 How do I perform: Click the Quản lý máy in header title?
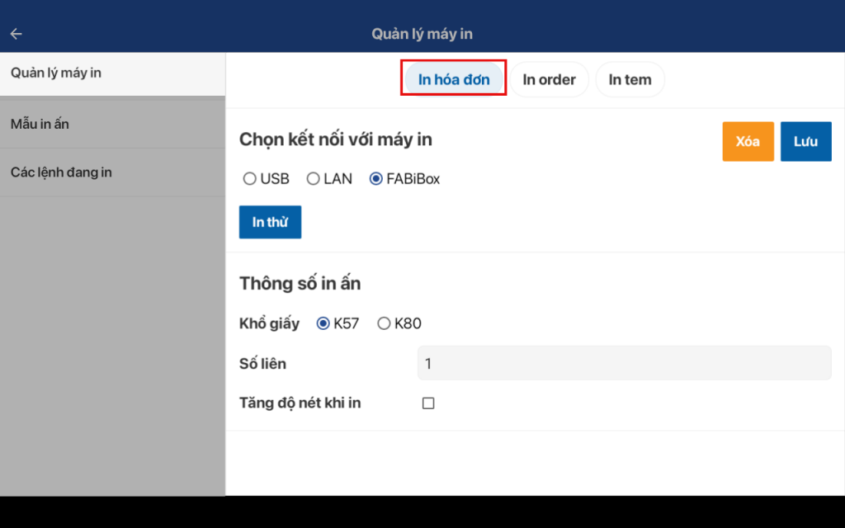(422, 34)
